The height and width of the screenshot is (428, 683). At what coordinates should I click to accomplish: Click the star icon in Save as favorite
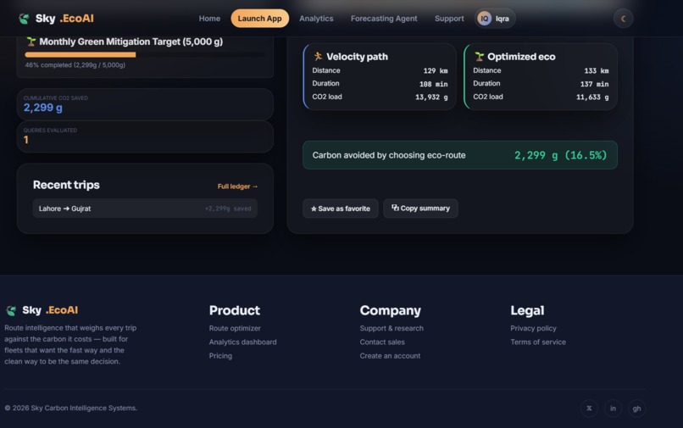pyautogui.click(x=314, y=208)
